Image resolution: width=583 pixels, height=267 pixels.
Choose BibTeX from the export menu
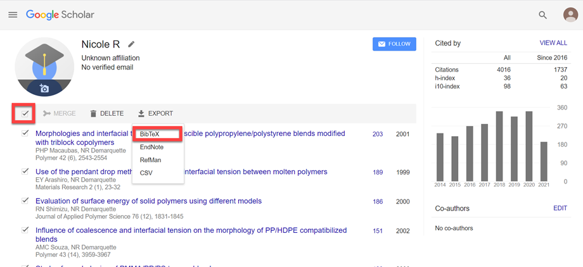[150, 135]
